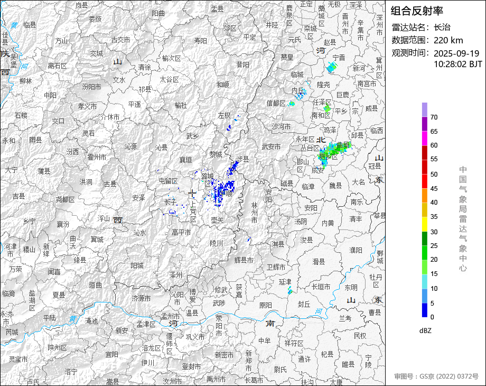Screen dimensions: 486x386
Task: Select the radar station name 长治
Action: point(442,27)
